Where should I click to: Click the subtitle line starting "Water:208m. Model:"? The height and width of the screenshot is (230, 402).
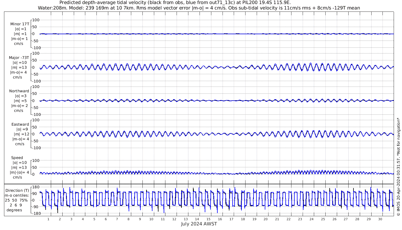click(199, 8)
